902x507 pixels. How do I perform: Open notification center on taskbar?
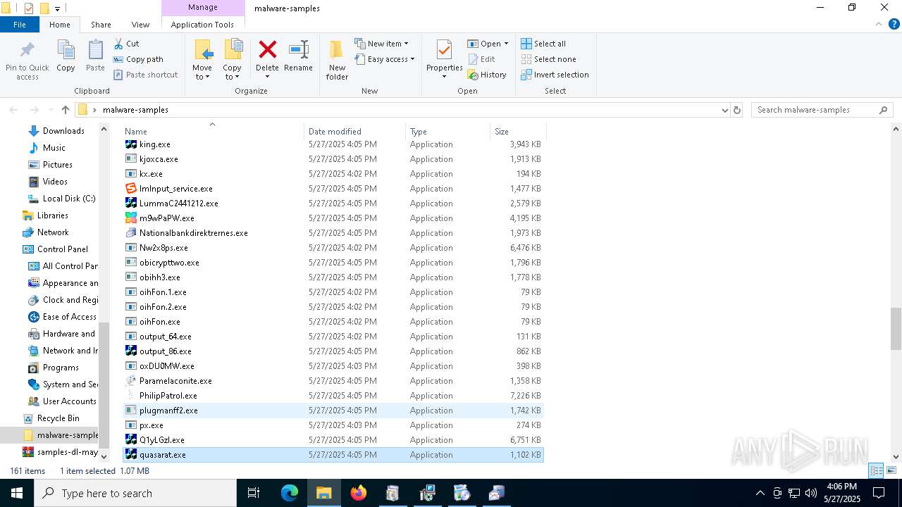tap(879, 493)
